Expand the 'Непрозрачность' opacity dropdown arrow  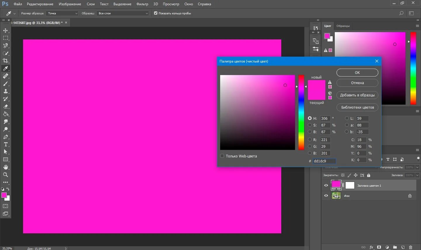point(417,167)
